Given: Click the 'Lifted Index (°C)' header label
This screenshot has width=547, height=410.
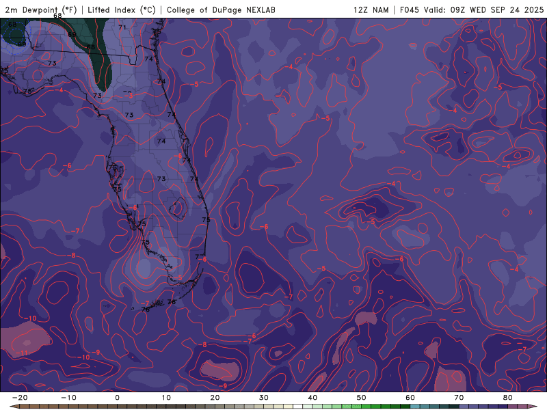Looking at the screenshot, I should (122, 10).
